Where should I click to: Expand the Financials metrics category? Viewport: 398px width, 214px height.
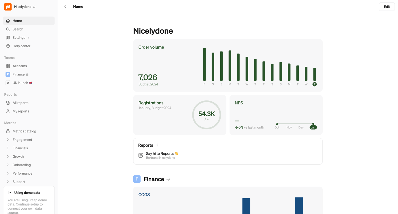29,148
